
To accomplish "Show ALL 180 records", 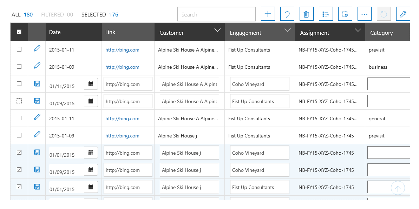I will click(x=22, y=14).
